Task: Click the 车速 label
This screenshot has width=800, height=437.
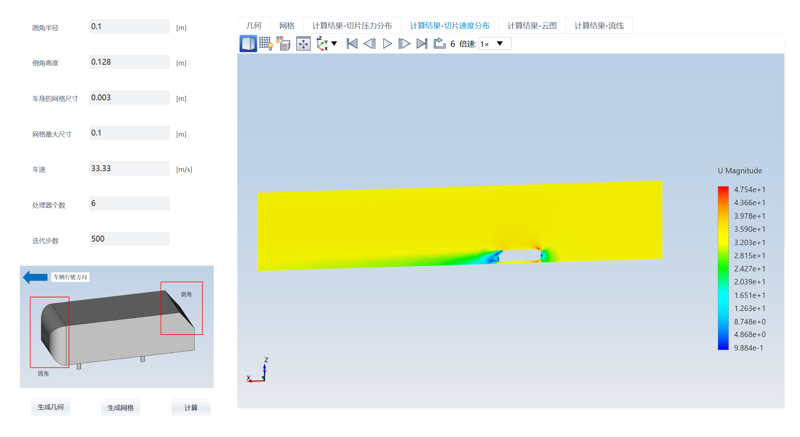Action: coord(39,170)
